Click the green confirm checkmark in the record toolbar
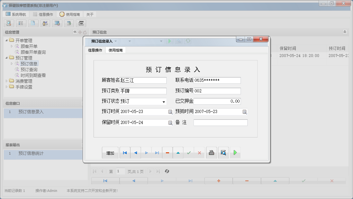 point(189,153)
